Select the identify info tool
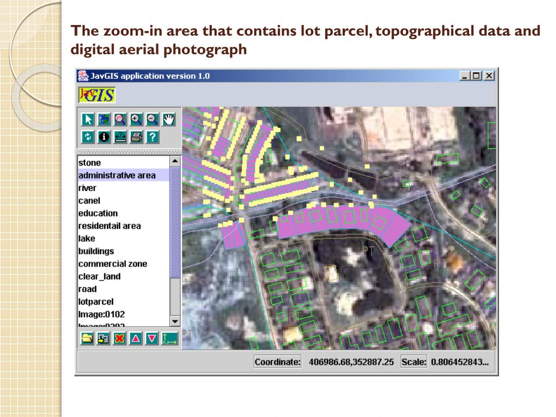Image resolution: width=556 pixels, height=417 pixels. [x=104, y=137]
